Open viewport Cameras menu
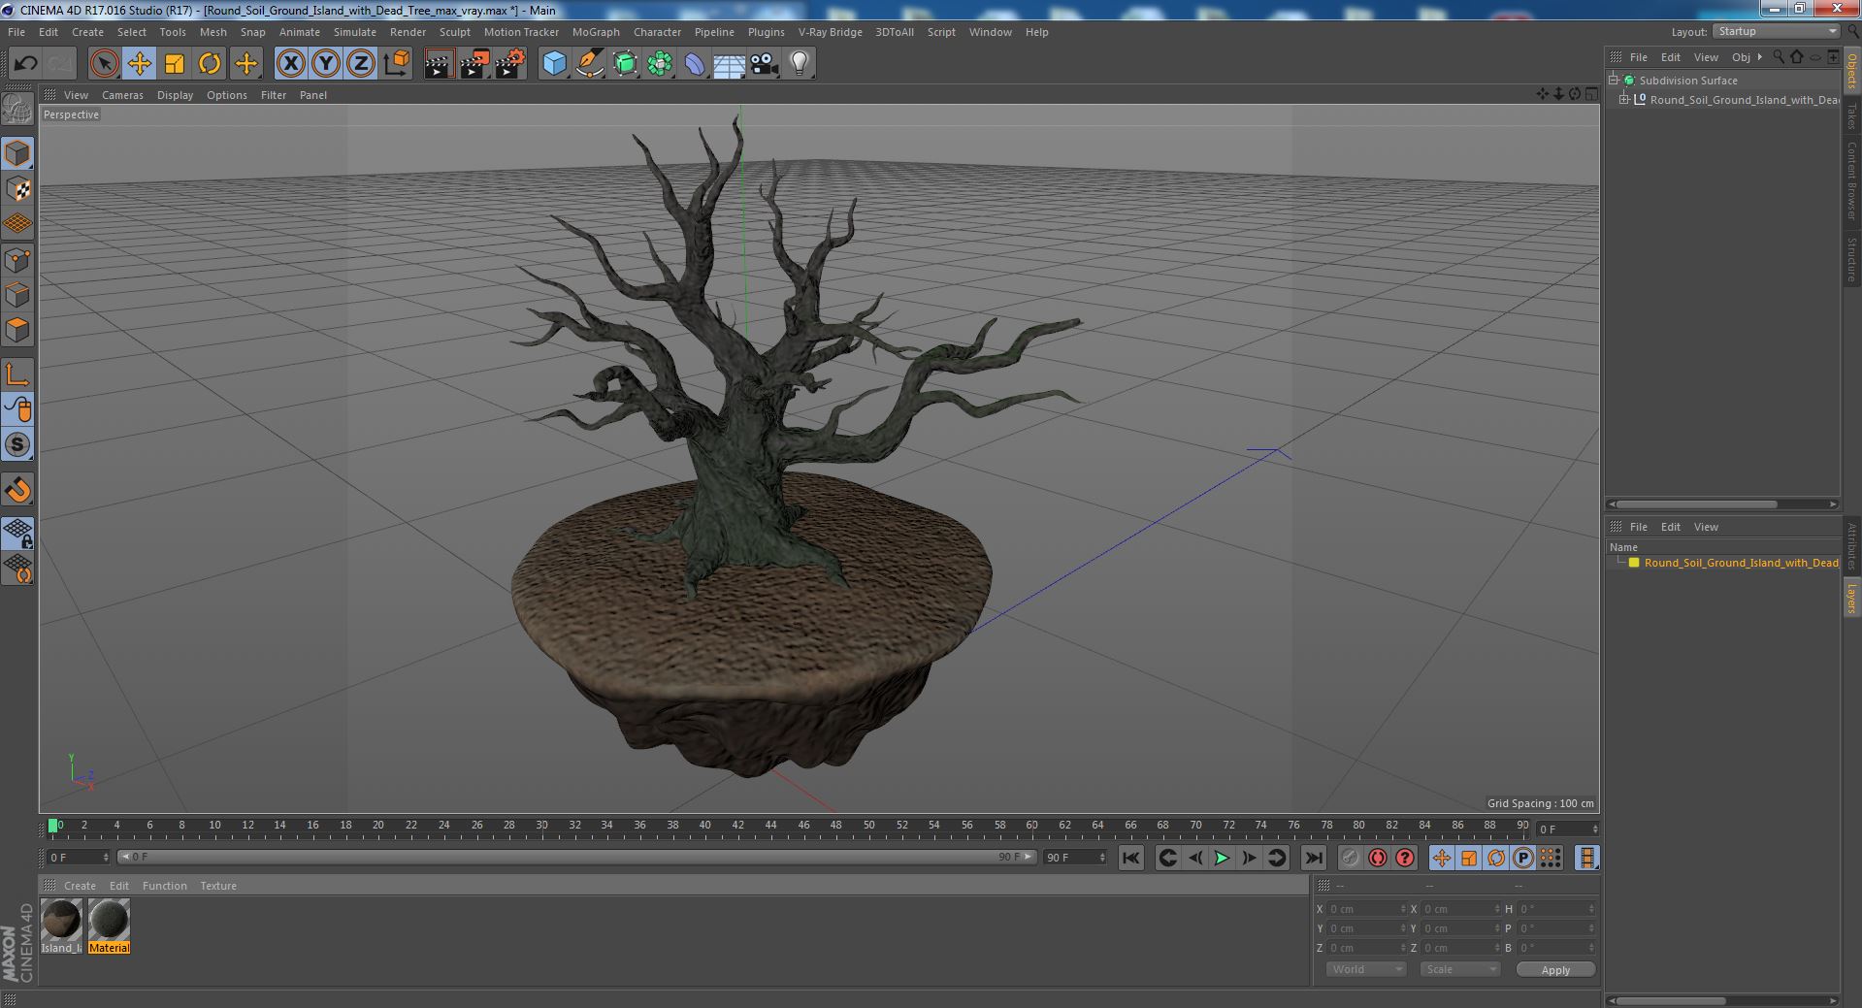This screenshot has width=1862, height=1008. pos(122,95)
